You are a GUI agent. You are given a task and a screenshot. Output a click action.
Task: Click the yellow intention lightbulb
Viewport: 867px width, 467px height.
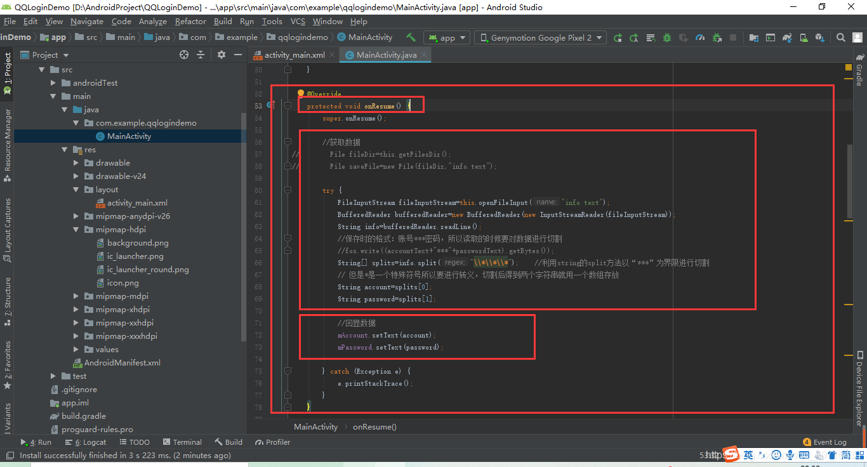tap(301, 93)
